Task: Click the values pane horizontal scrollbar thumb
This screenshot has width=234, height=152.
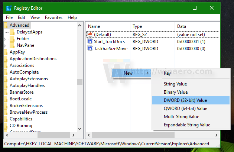Action: 133,135
